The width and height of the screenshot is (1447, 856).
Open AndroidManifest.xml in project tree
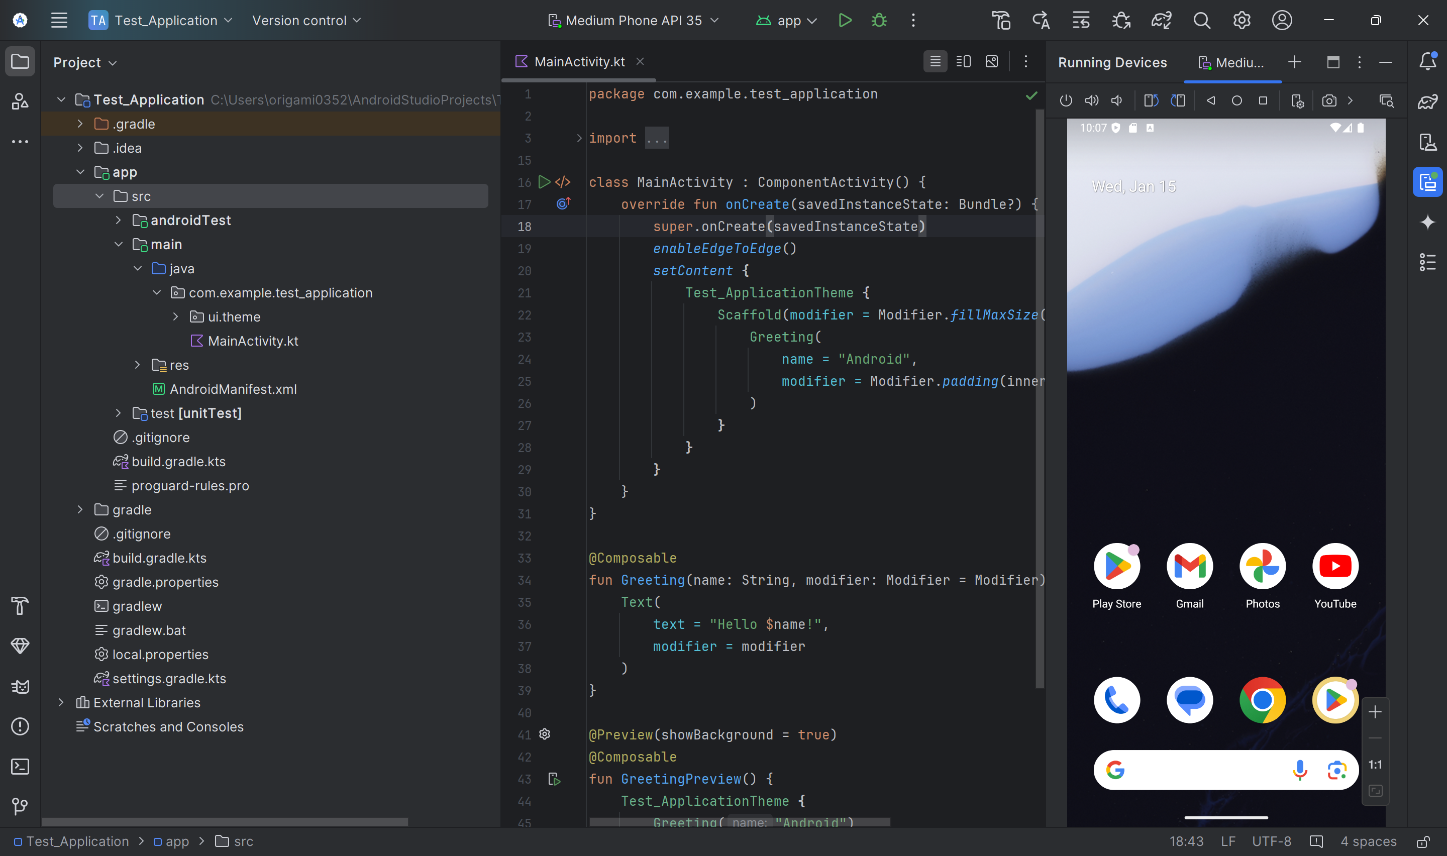click(233, 389)
